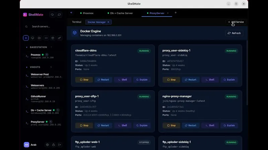The image size is (268, 150).
Task: Collapse the BASESTATION group
Action: pos(27,47)
